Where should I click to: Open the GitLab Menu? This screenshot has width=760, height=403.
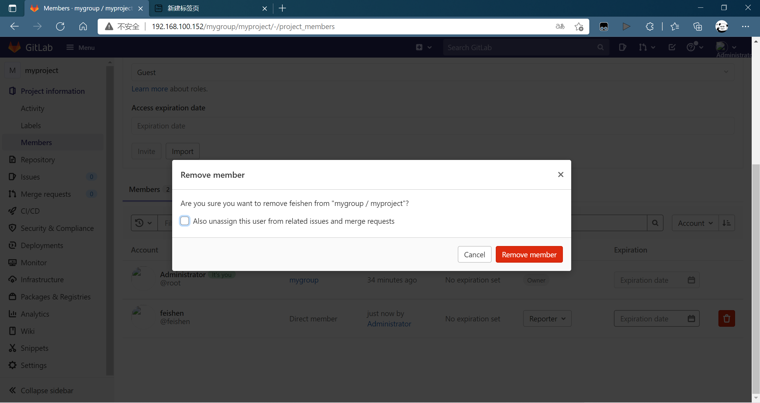[x=80, y=47]
